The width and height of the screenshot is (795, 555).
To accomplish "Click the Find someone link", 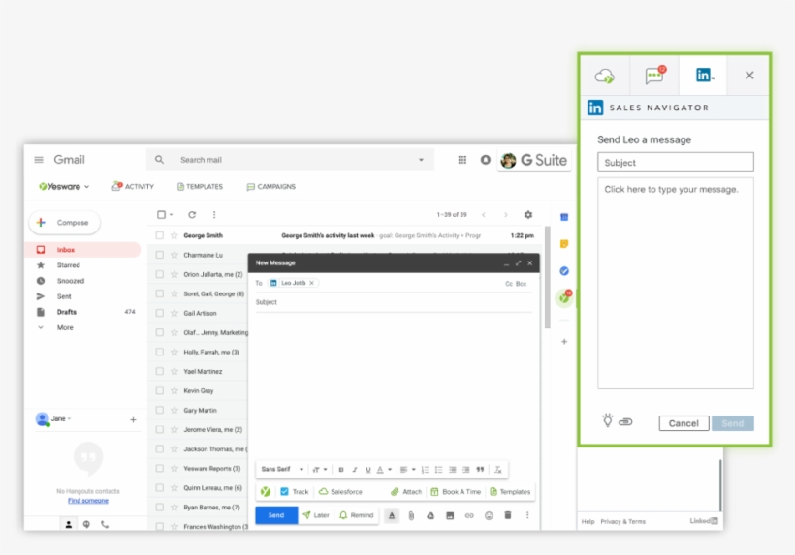I will coord(88,501).
